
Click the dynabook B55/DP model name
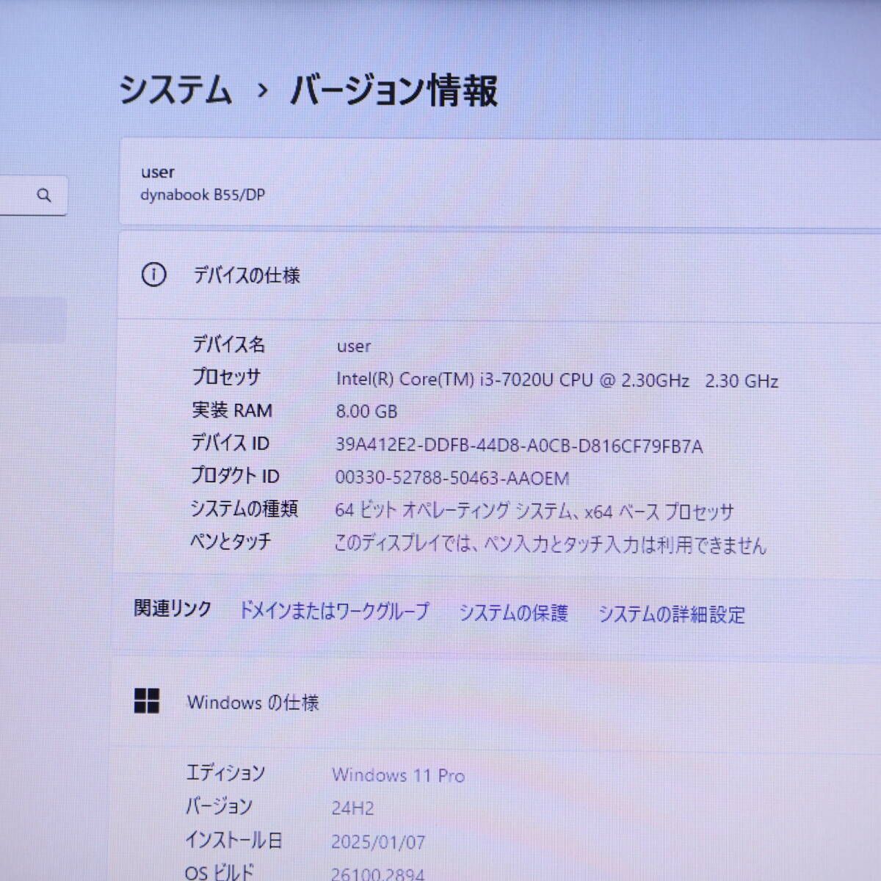(x=203, y=195)
